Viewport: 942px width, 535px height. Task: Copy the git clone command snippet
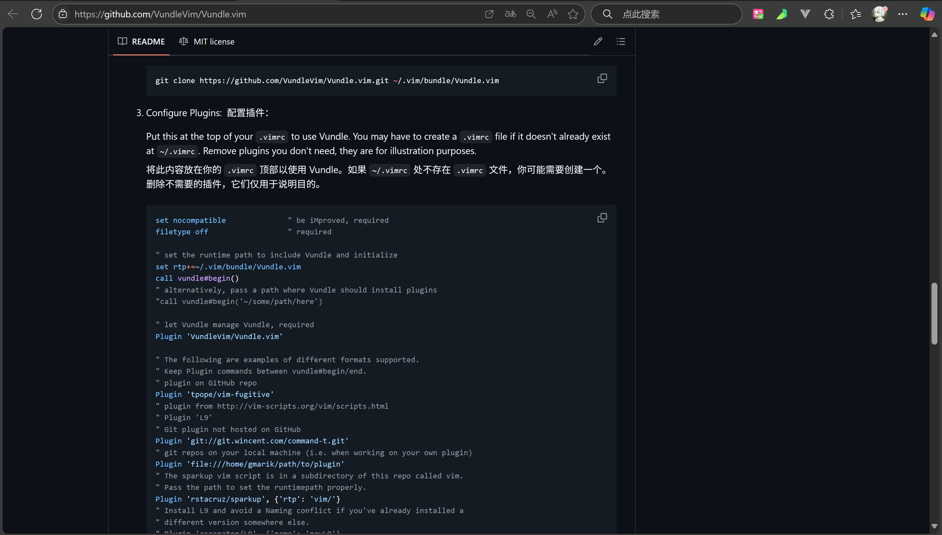tap(602, 78)
